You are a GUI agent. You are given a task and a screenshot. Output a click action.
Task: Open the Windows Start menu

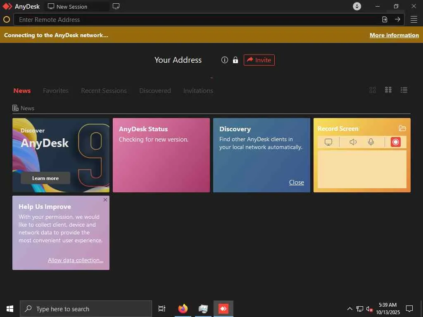pyautogui.click(x=10, y=309)
